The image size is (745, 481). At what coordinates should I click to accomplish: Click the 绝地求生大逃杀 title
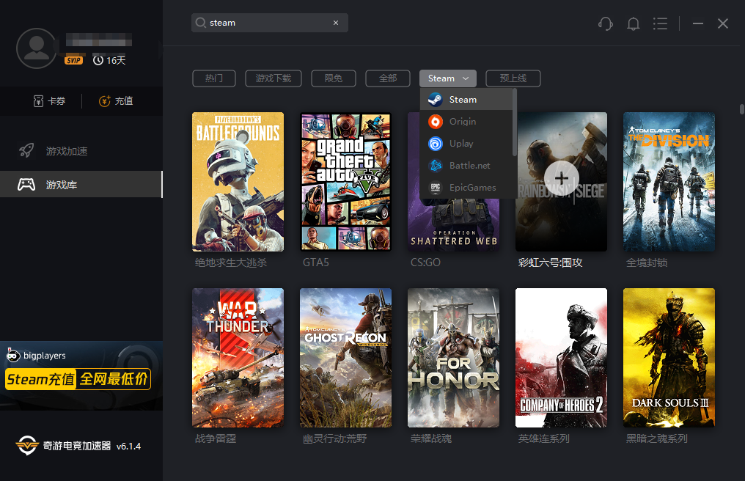click(231, 262)
